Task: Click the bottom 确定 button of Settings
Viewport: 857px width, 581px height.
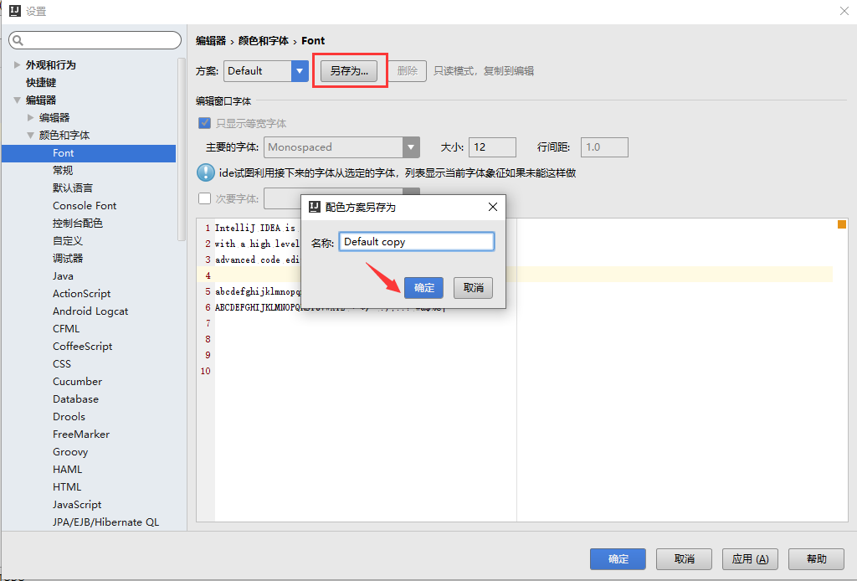Action: click(x=618, y=558)
